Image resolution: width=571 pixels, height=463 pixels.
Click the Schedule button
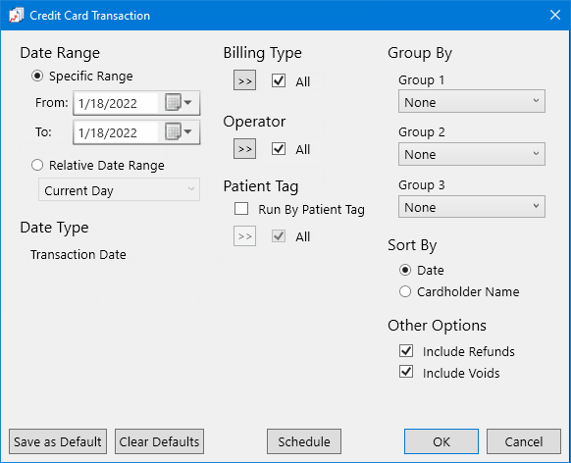(304, 441)
